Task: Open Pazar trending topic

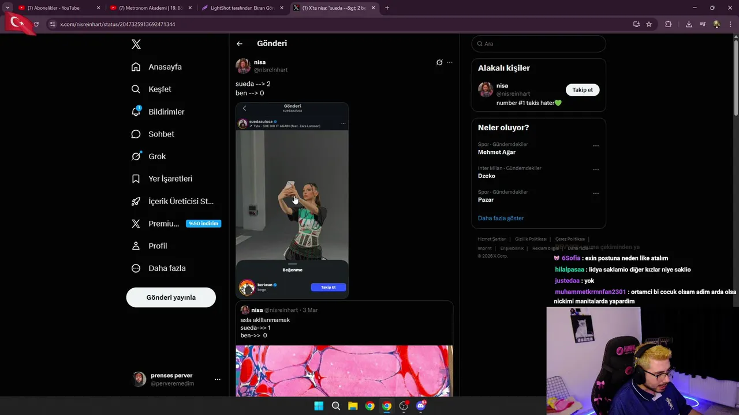Action: 486,199
